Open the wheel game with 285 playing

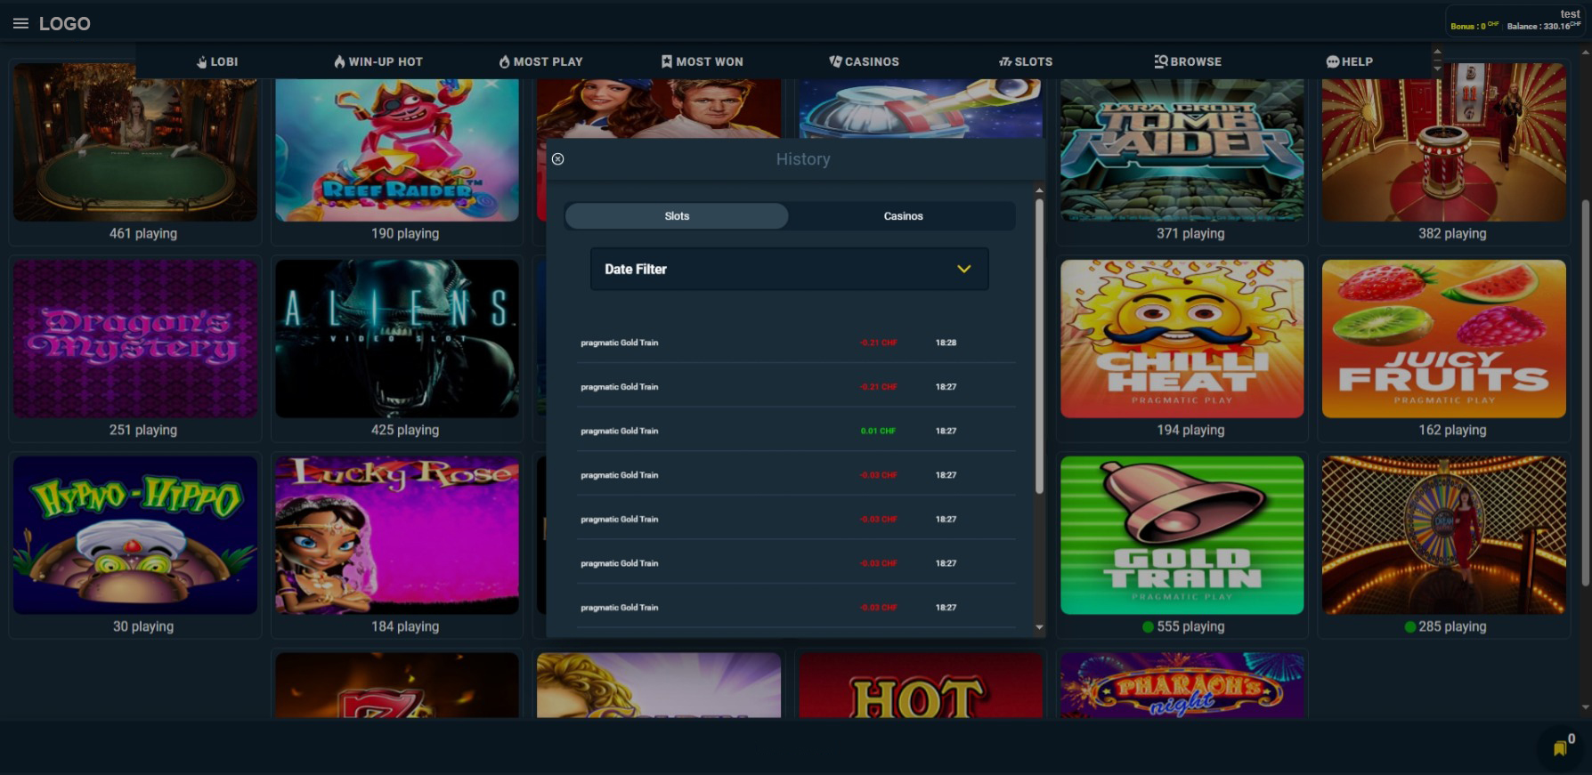coord(1443,535)
